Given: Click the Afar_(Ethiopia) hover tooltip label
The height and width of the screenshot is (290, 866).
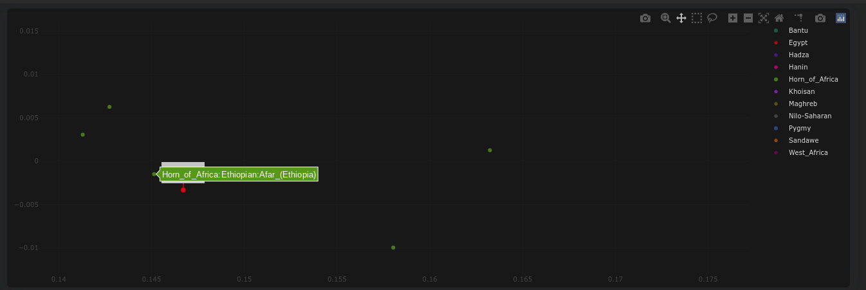Looking at the screenshot, I should (239, 174).
